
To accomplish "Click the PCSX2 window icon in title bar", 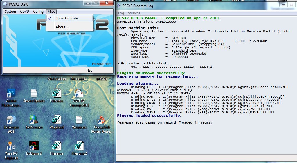I will click(5, 4).
